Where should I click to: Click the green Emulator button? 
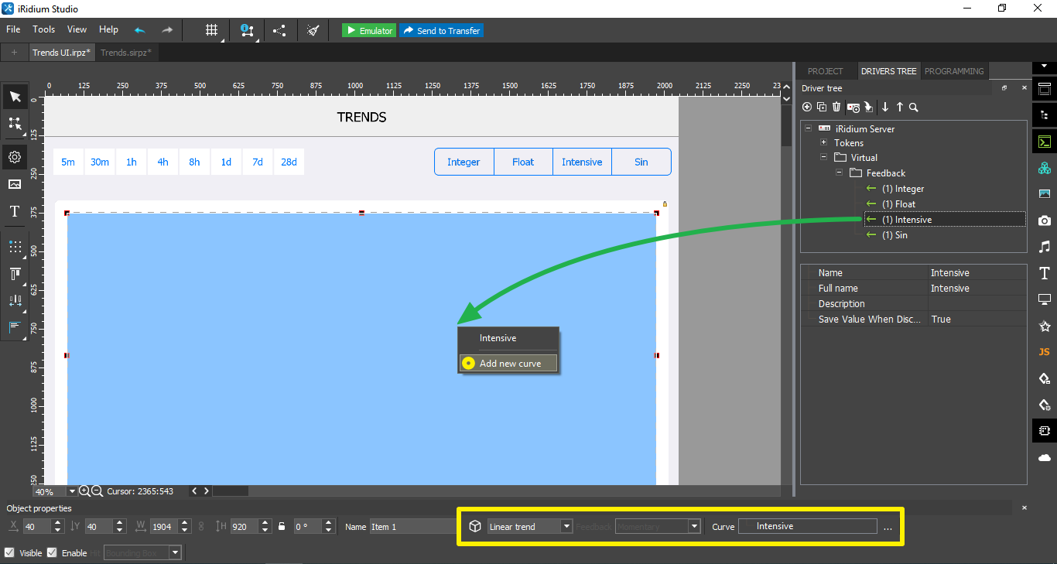tap(369, 30)
